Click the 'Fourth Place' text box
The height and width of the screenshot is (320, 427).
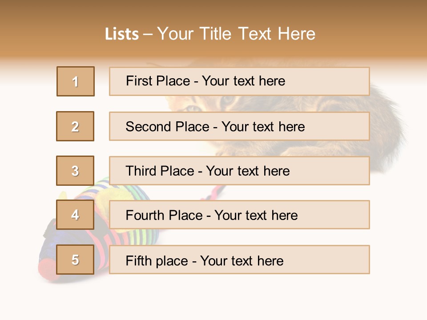[x=239, y=215]
